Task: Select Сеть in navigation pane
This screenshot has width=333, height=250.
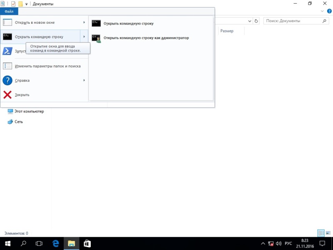Action: (x=15, y=122)
